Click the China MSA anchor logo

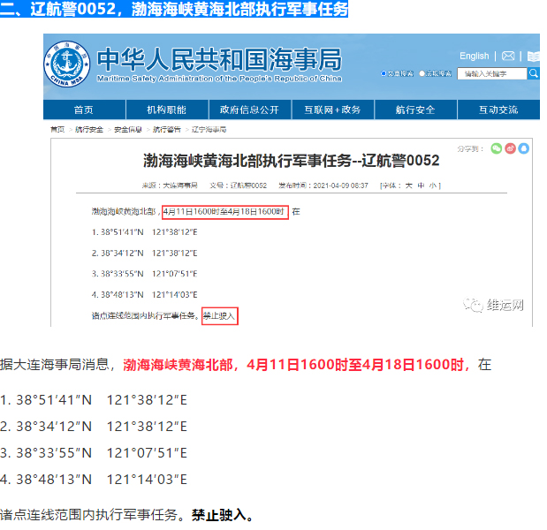67,64
